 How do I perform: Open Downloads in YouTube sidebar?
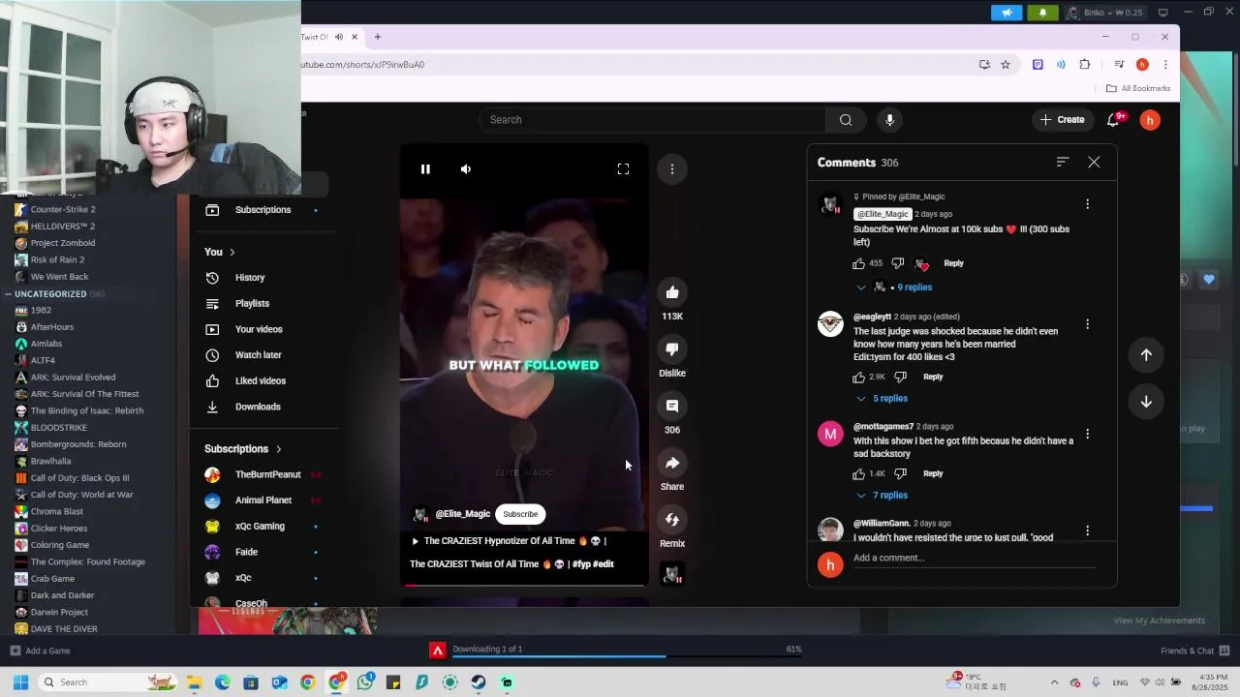coord(258,407)
